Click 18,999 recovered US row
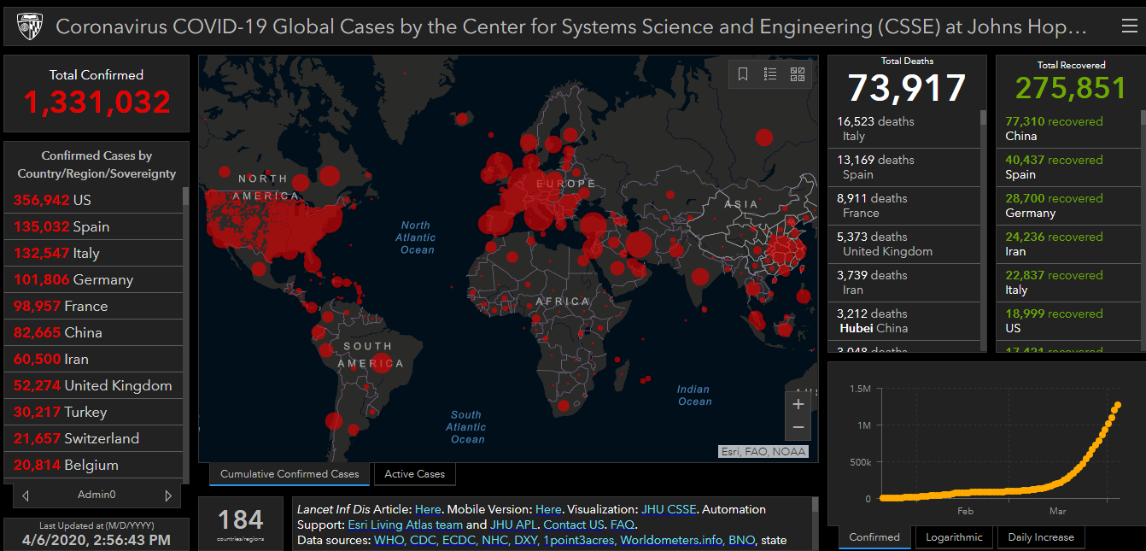 (x=1068, y=321)
